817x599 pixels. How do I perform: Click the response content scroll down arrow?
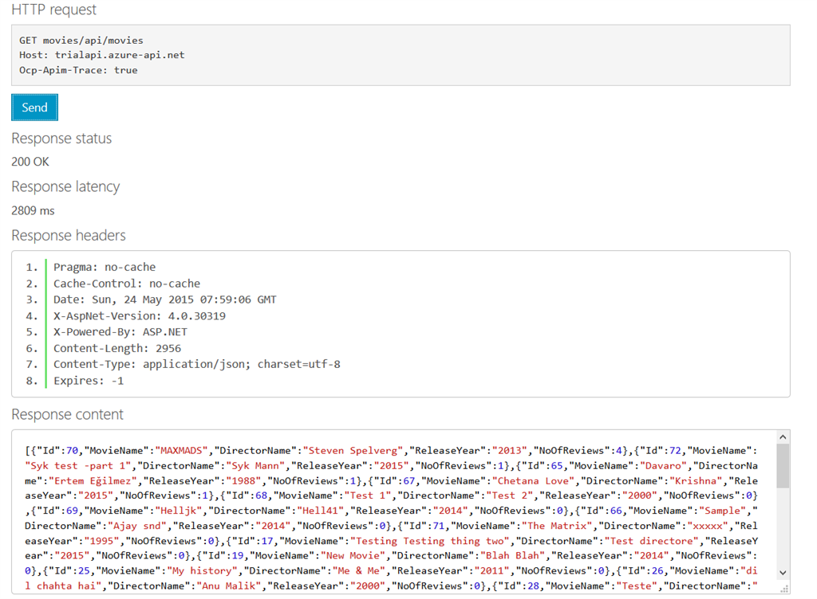tap(783, 573)
